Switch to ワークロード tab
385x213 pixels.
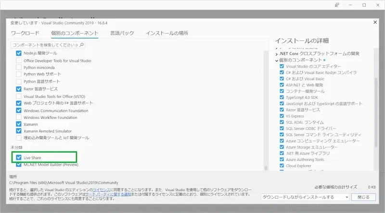tap(25, 33)
